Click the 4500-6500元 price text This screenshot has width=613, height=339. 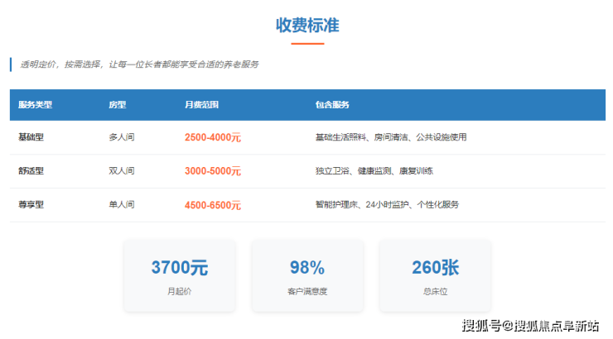coord(213,204)
